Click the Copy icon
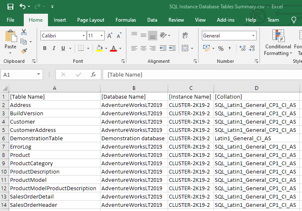The width and height of the screenshot is (302, 211). (23, 42)
